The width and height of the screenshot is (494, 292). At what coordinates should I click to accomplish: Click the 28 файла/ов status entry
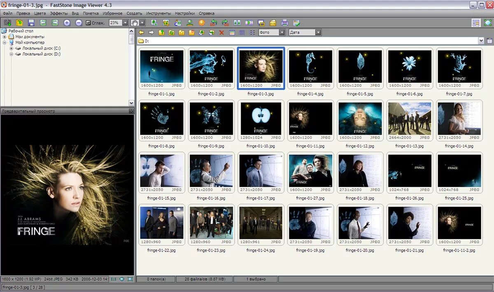(x=205, y=279)
